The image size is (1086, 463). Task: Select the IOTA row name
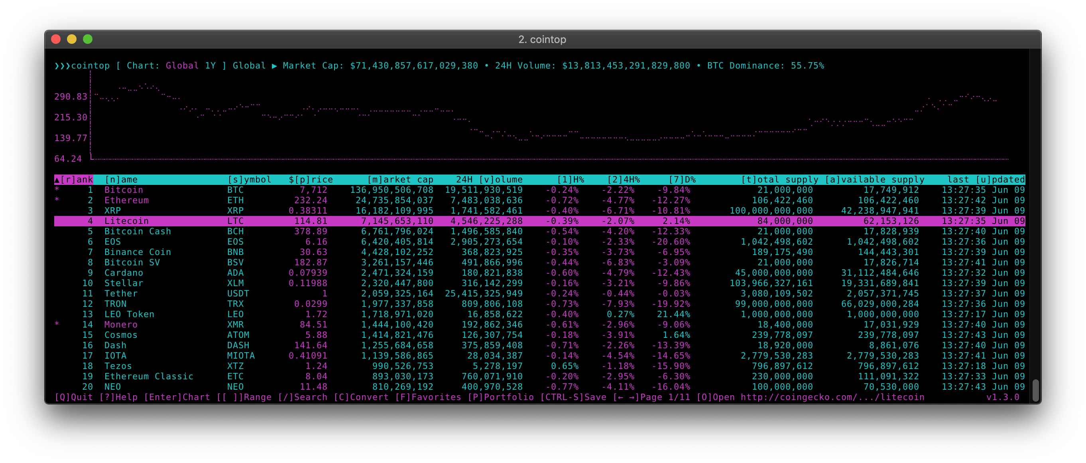(116, 355)
